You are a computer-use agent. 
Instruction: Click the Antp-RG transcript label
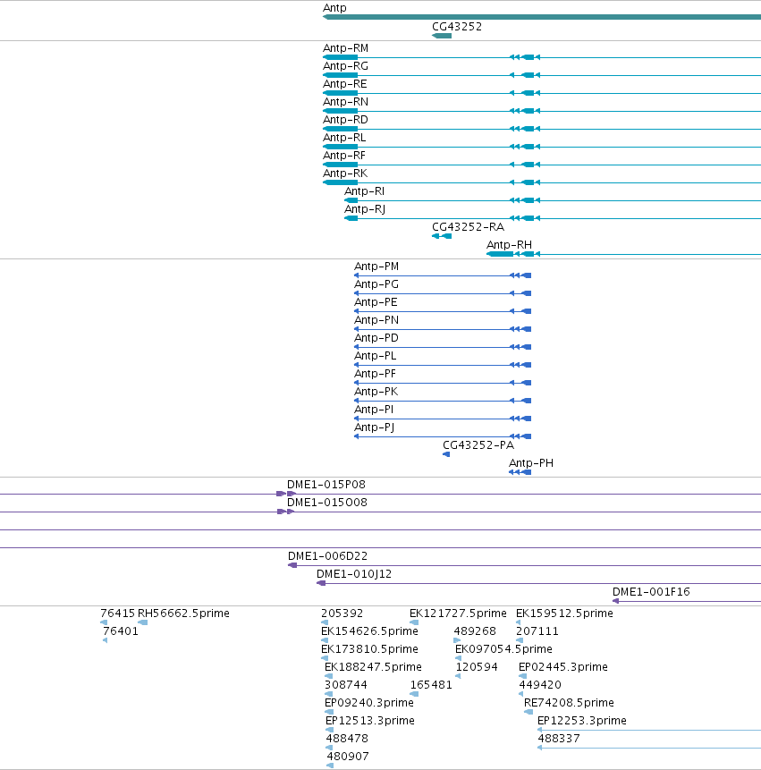[x=345, y=66]
